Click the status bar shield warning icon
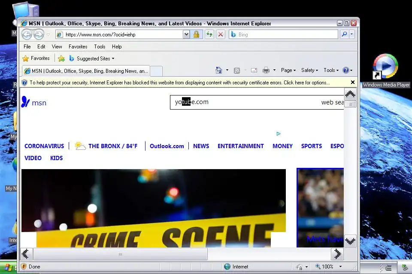Image resolution: width=412 pixels, height=274 pixels. [24, 266]
